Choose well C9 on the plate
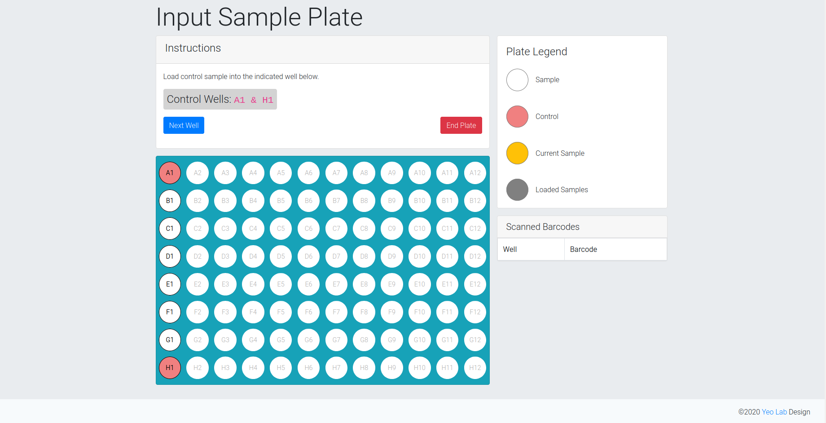 point(392,229)
